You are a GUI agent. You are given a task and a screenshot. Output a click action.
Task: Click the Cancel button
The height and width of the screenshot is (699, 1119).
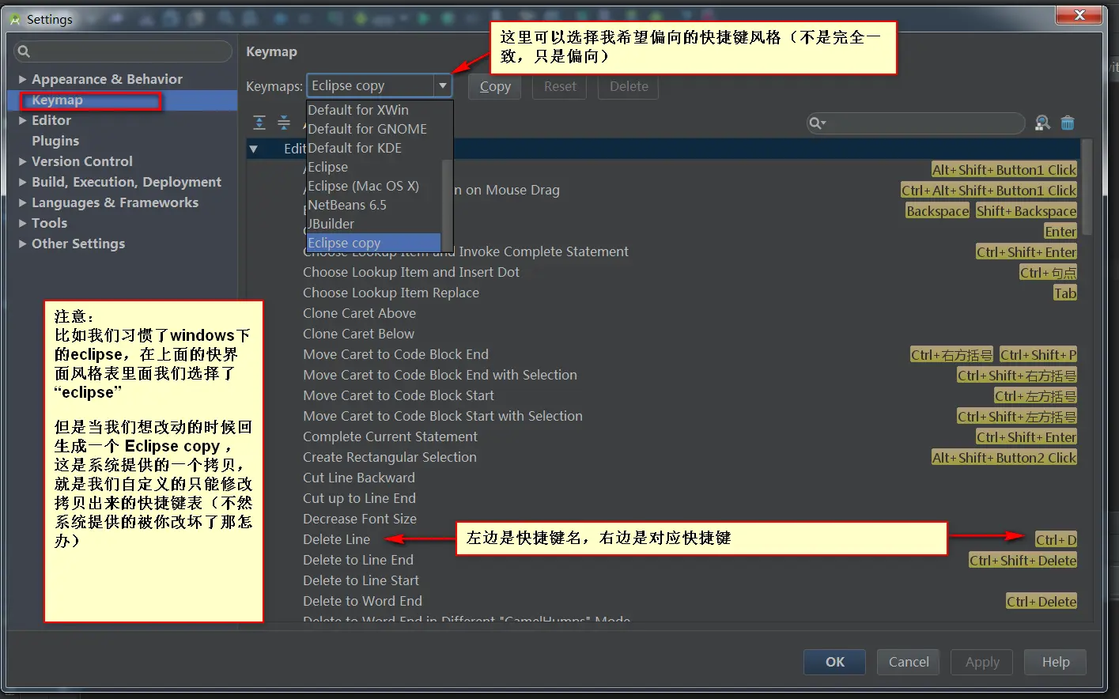click(x=909, y=662)
